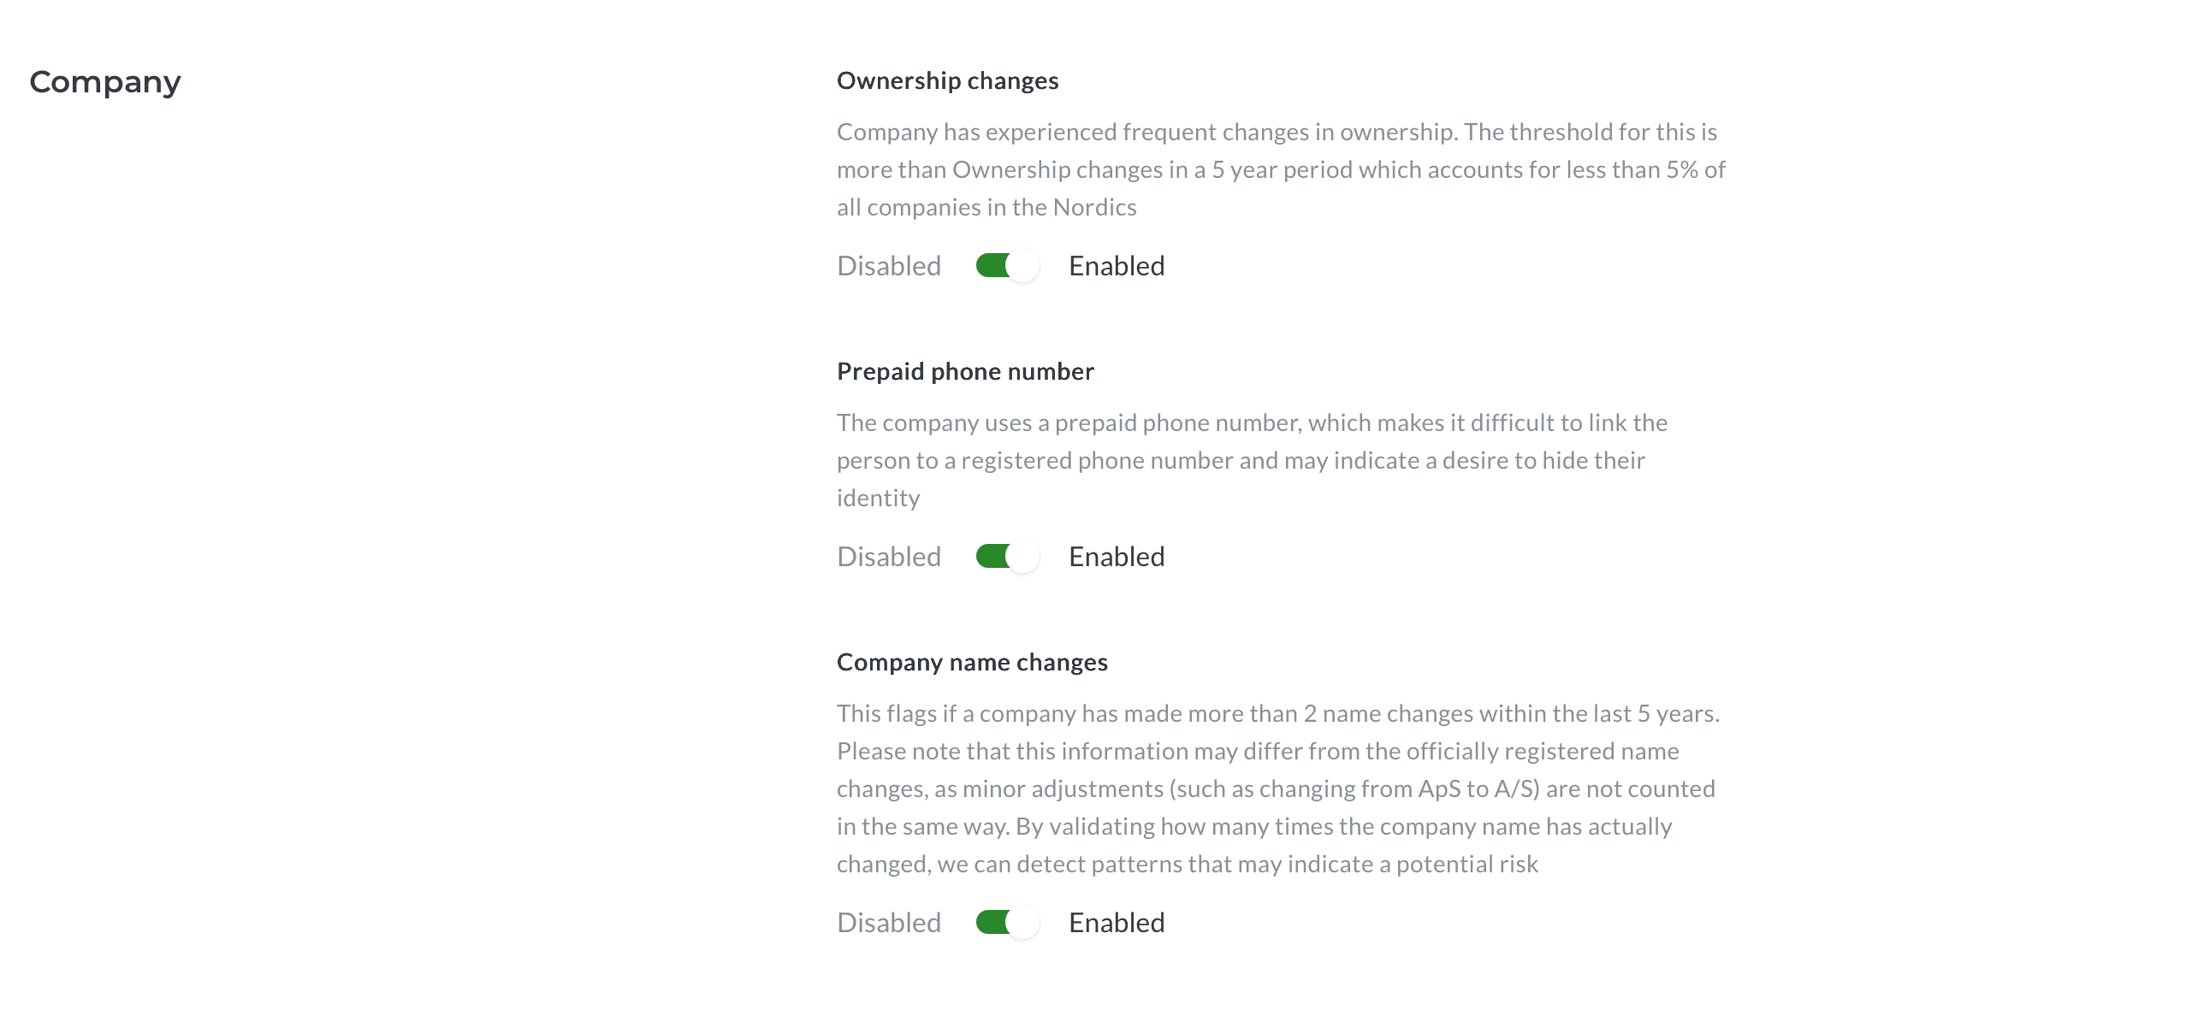Image resolution: width=2192 pixels, height=1016 pixels.
Task: Turn off the Company name changes switch
Action: click(x=1007, y=923)
